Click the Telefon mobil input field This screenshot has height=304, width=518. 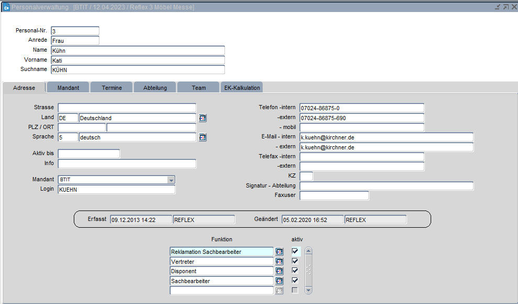pos(362,127)
